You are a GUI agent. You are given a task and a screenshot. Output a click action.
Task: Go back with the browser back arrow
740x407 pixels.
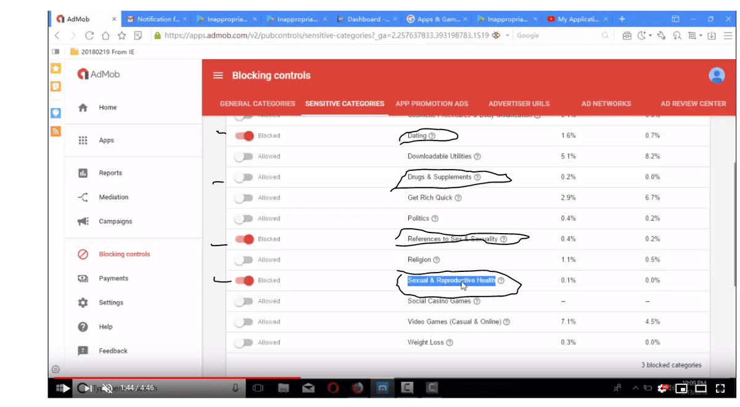click(x=57, y=36)
